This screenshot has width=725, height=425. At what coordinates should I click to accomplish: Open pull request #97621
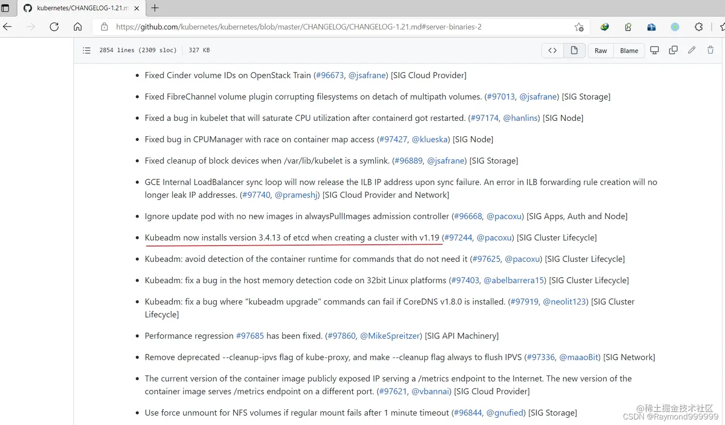pyautogui.click(x=393, y=391)
